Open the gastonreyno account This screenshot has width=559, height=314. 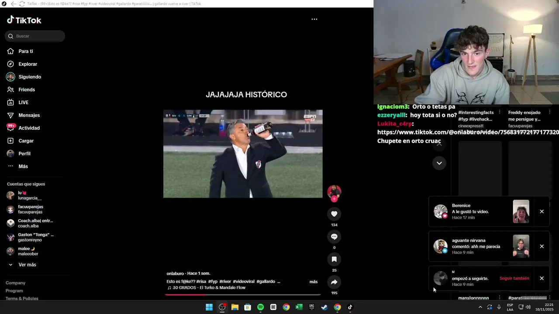[35, 237]
